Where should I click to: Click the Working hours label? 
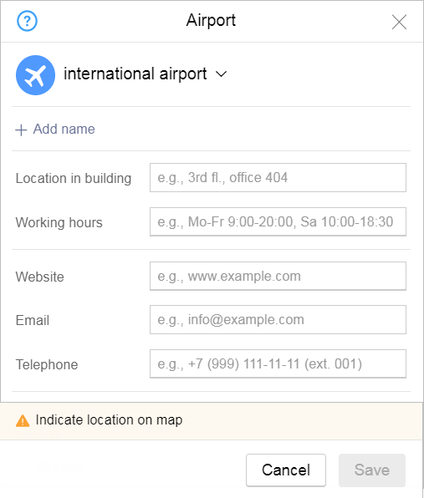coord(59,222)
